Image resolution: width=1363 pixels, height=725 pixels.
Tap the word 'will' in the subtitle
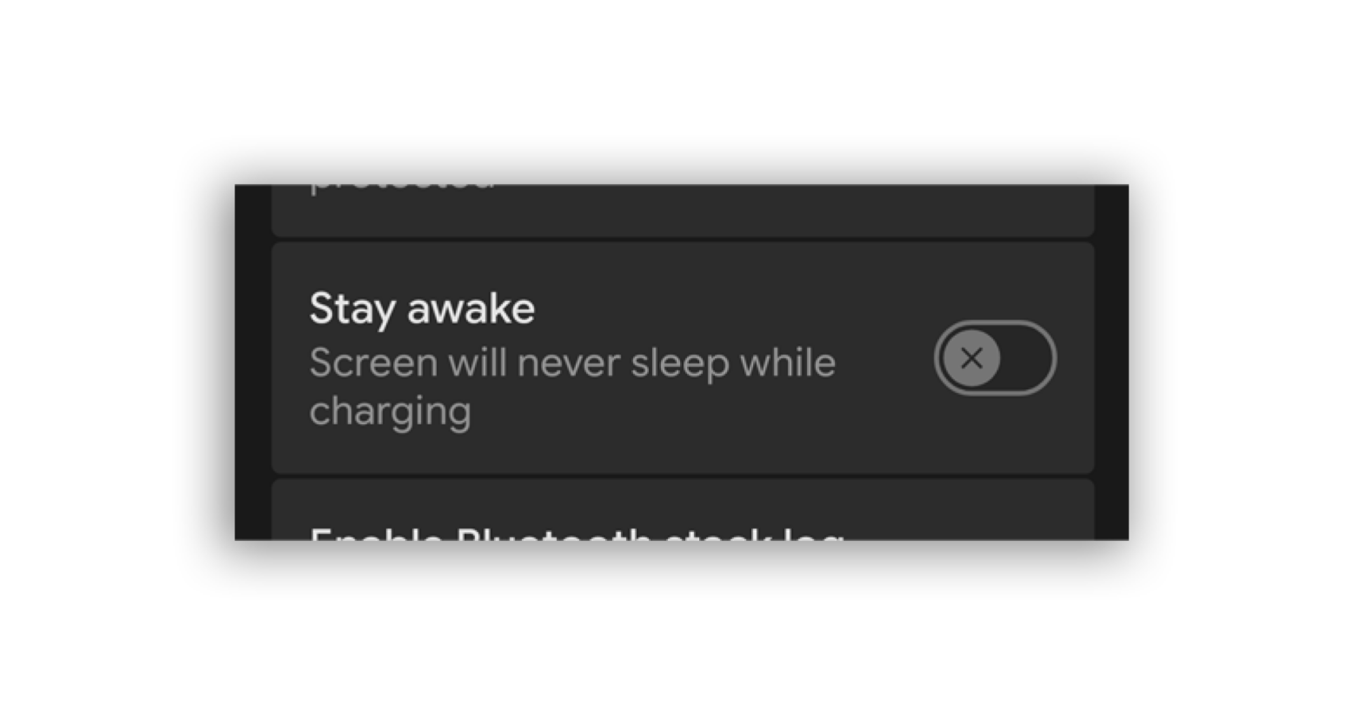pos(478,362)
